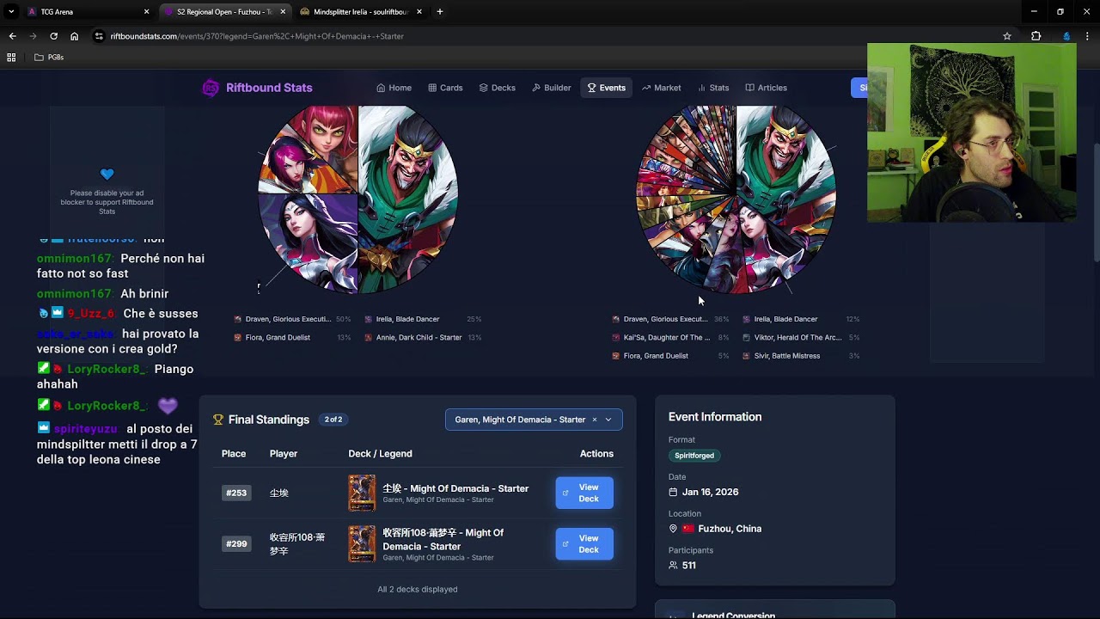The image size is (1100, 619).
Task: Click the card thumbnail in the #299 row
Action: point(362,544)
